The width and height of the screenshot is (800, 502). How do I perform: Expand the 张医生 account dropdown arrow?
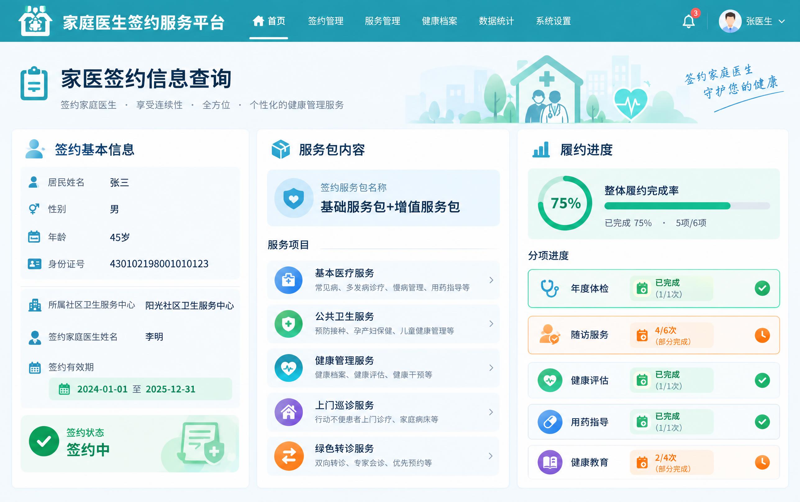pyautogui.click(x=782, y=21)
